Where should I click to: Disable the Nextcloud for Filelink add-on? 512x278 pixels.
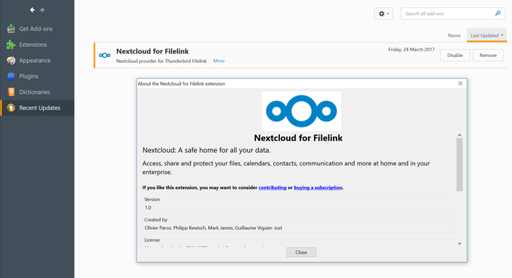(455, 55)
